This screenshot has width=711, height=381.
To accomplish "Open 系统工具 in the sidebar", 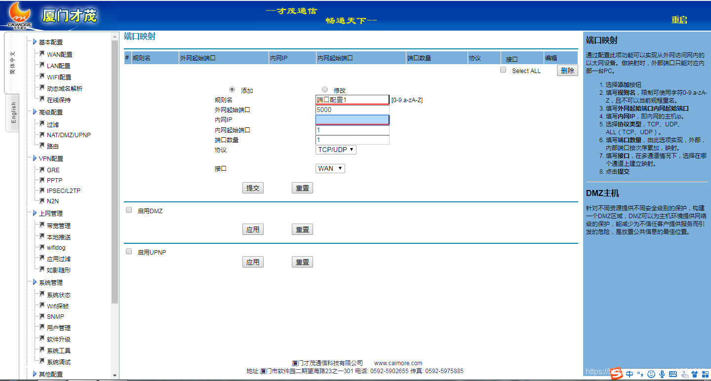I will (59, 350).
